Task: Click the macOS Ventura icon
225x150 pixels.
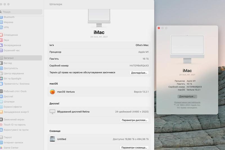Action: click(x=52, y=92)
